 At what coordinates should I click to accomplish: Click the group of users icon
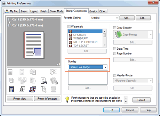click(x=33, y=89)
